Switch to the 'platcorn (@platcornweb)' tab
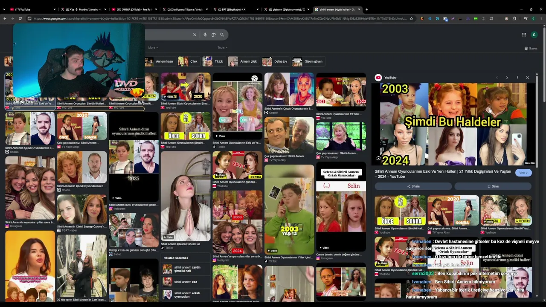The width and height of the screenshot is (546, 307). (x=288, y=9)
